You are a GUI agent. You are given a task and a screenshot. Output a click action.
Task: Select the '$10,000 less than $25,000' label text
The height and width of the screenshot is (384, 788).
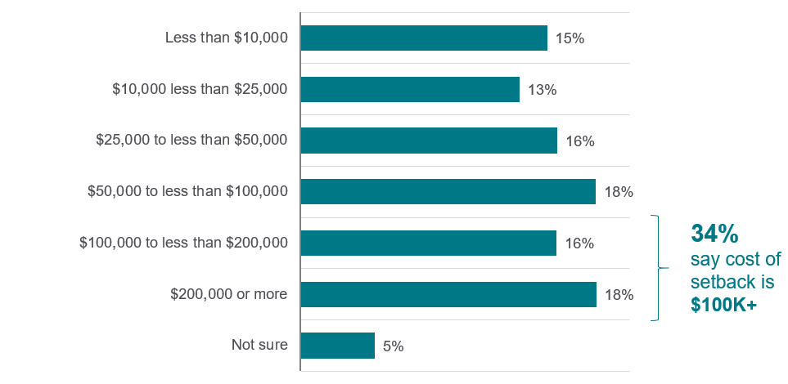coord(200,89)
